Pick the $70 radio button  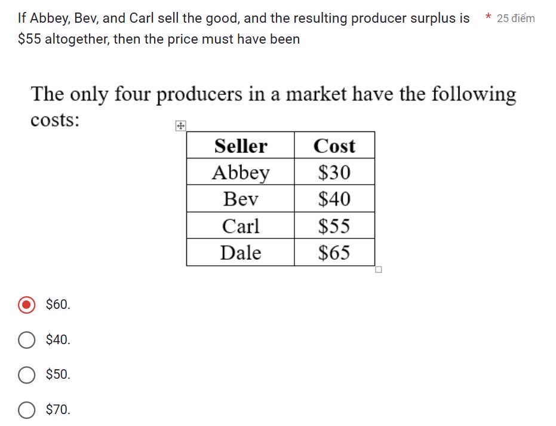pyautogui.click(x=26, y=410)
